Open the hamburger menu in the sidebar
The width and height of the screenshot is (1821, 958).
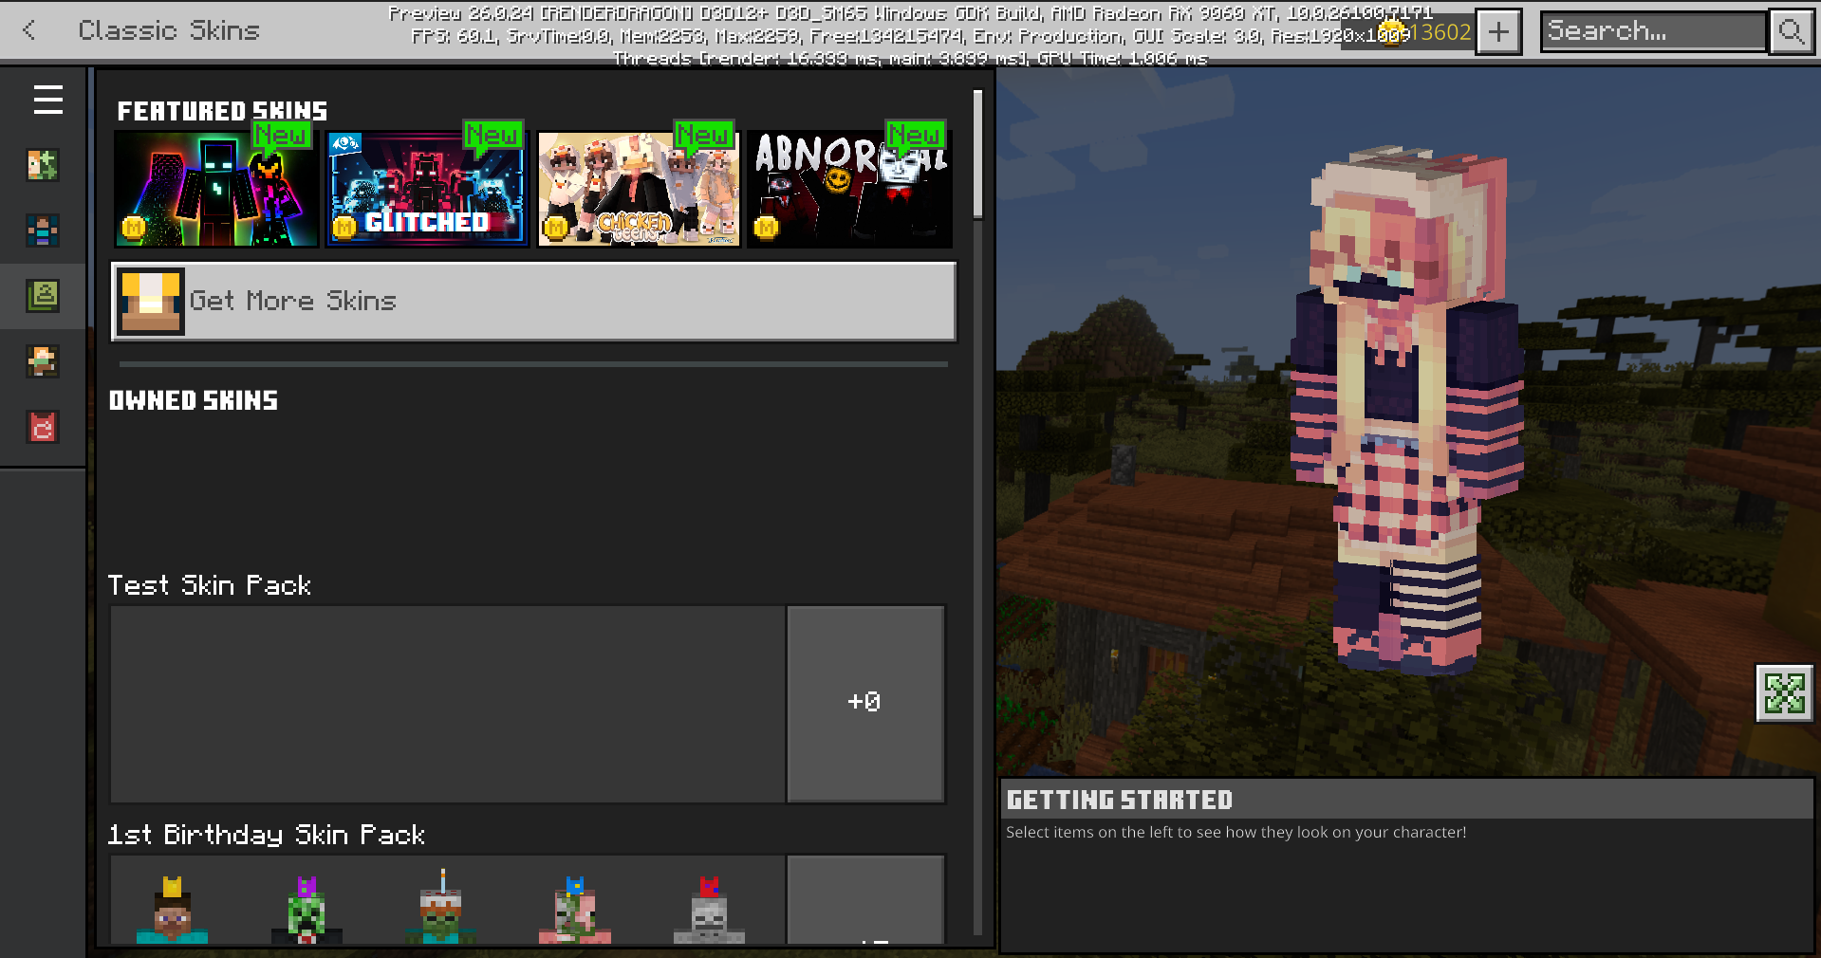[x=46, y=100]
